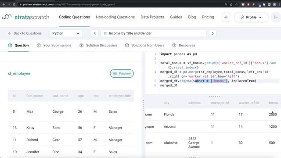The image size is (281, 158).
Task: Select the Question tab
Action: pos(18,45)
